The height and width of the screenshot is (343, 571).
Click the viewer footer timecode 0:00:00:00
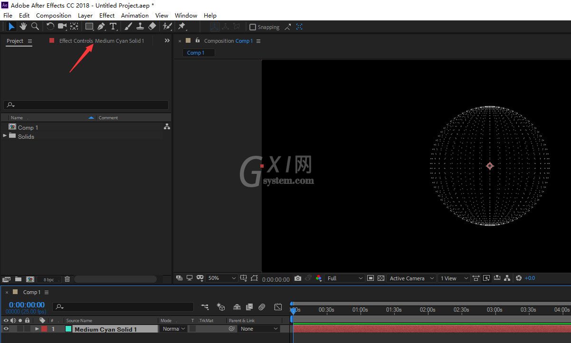276,279
